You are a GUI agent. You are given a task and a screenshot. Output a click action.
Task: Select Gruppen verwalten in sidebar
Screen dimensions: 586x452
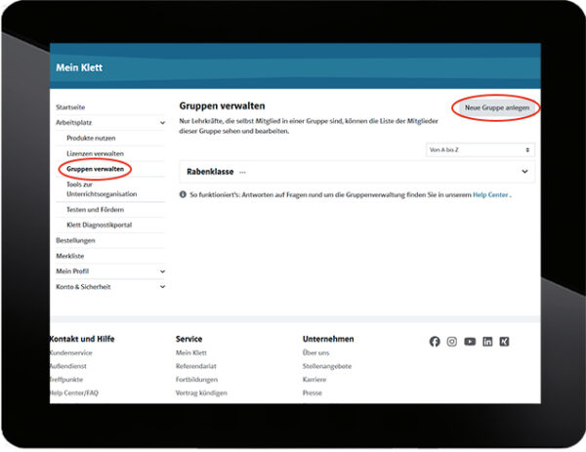coord(95,169)
